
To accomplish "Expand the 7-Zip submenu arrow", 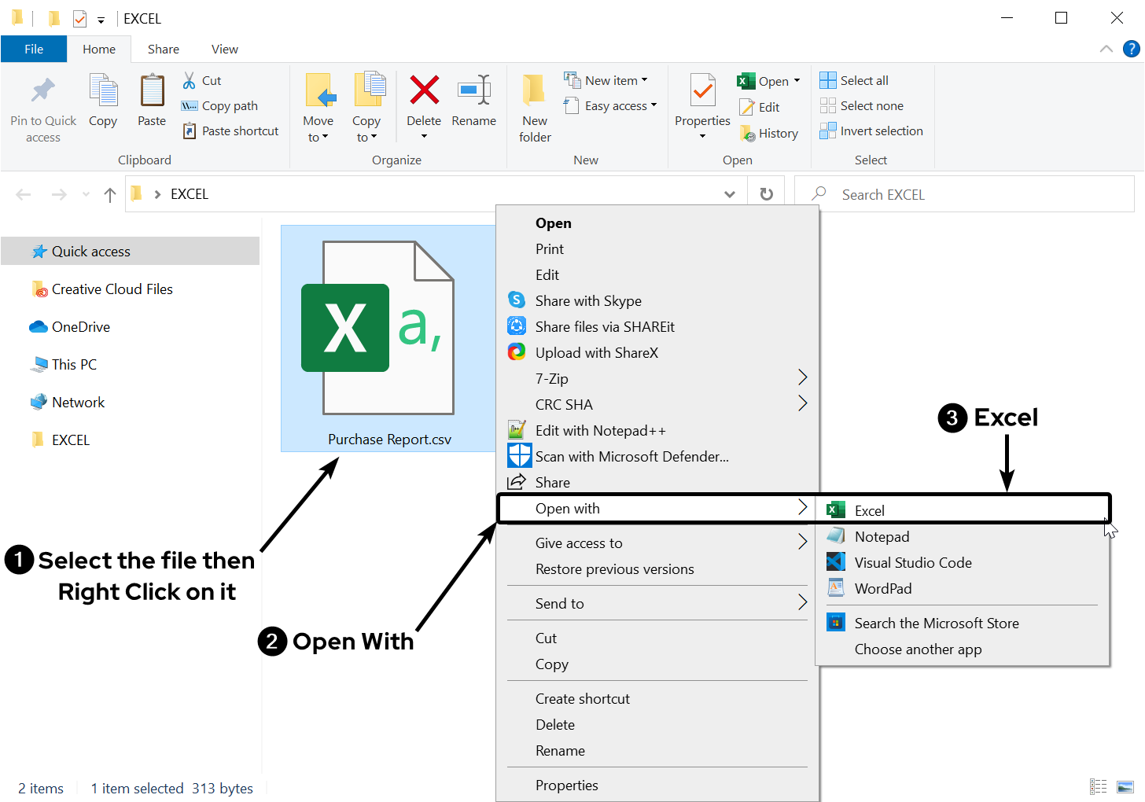I will pos(802,378).
